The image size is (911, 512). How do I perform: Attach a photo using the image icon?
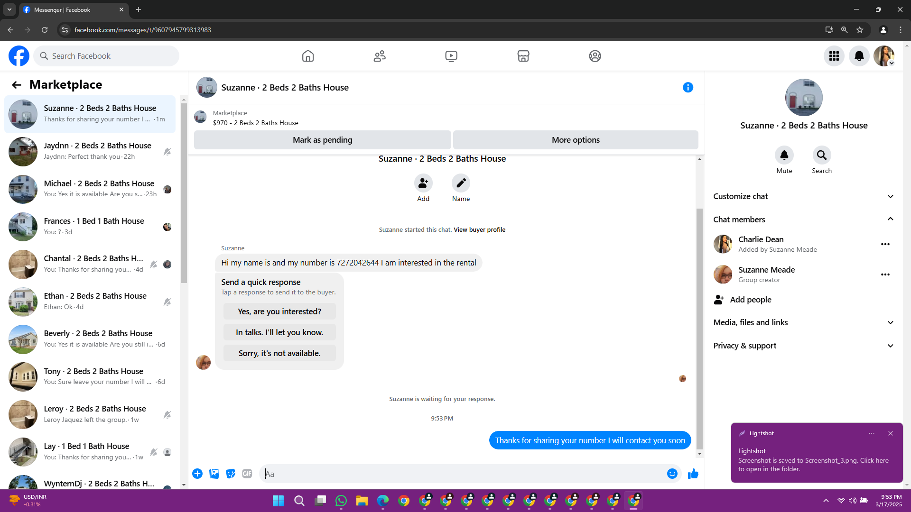[214, 474]
